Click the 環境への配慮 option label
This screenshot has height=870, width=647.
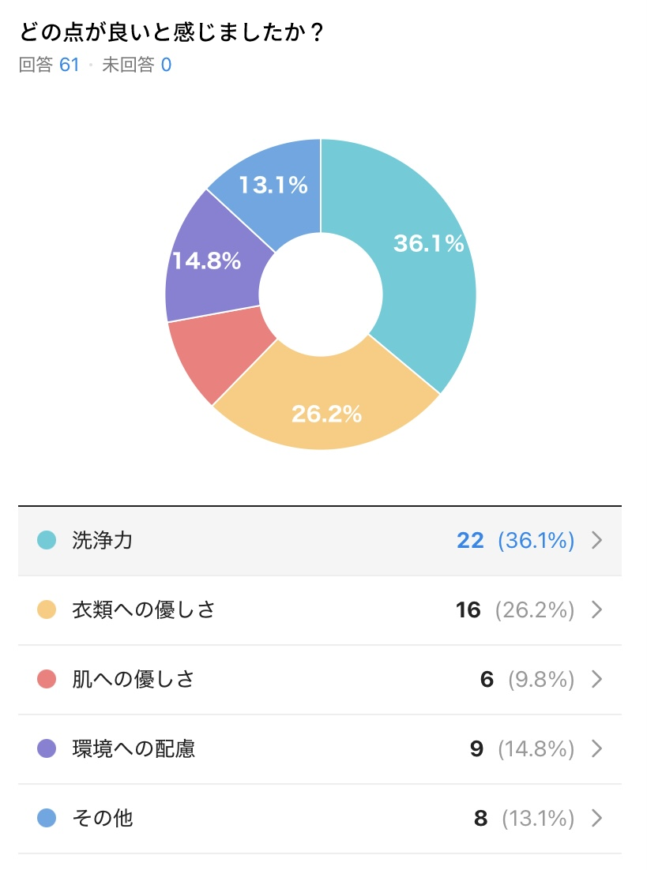tap(134, 748)
